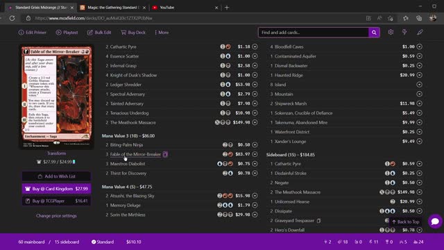This screenshot has width=444, height=250.
Task: Reload the page with browser refresh icon
Action: click(x=12, y=18)
